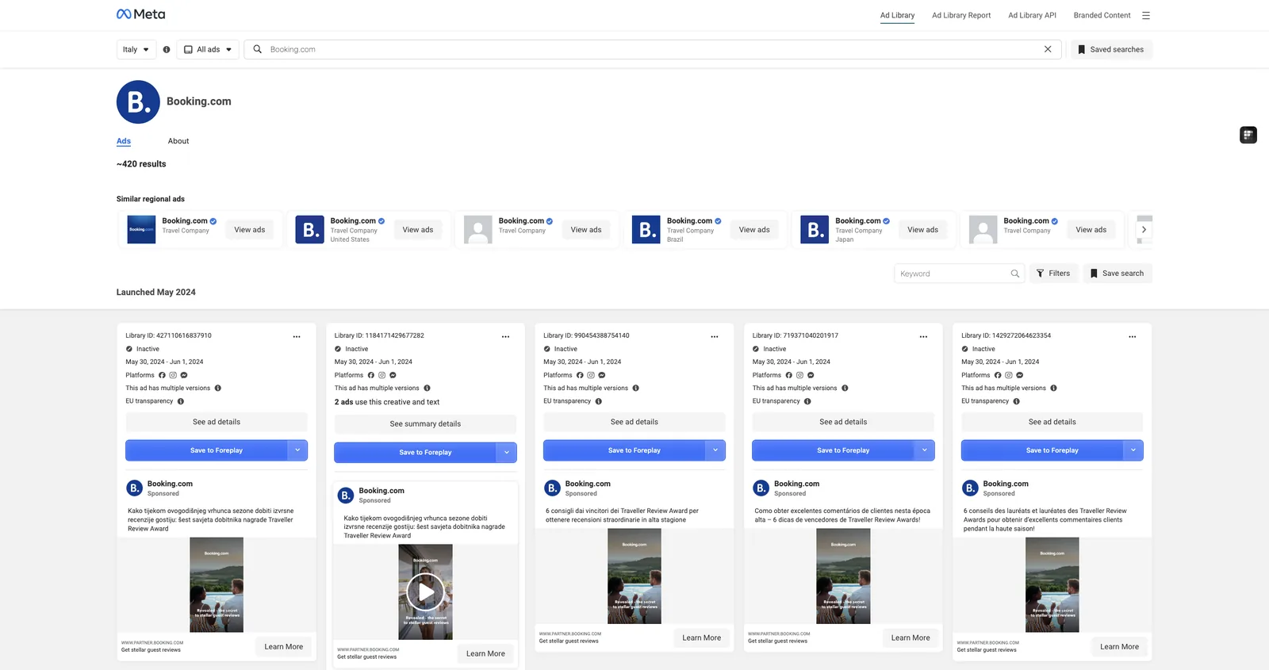
Task: Open Ad Library Report
Action: (x=961, y=15)
